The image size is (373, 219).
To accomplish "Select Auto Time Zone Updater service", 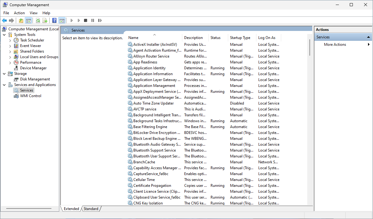I will [204, 103].
